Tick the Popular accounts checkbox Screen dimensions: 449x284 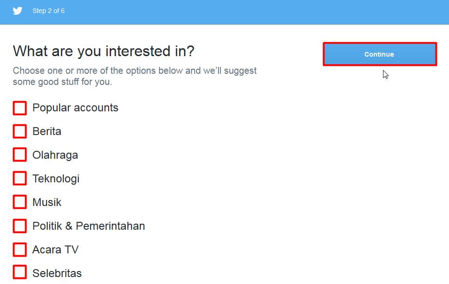pyautogui.click(x=20, y=108)
